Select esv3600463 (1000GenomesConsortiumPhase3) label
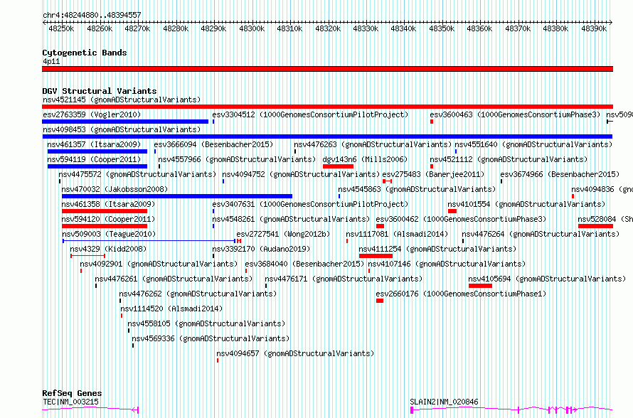633x418 pixels. 515,114
